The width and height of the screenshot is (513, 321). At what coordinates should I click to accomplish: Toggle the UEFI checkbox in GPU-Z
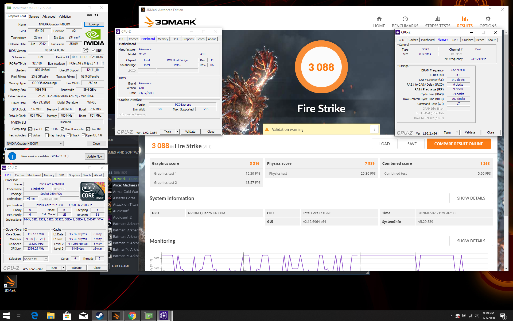tap(93, 50)
